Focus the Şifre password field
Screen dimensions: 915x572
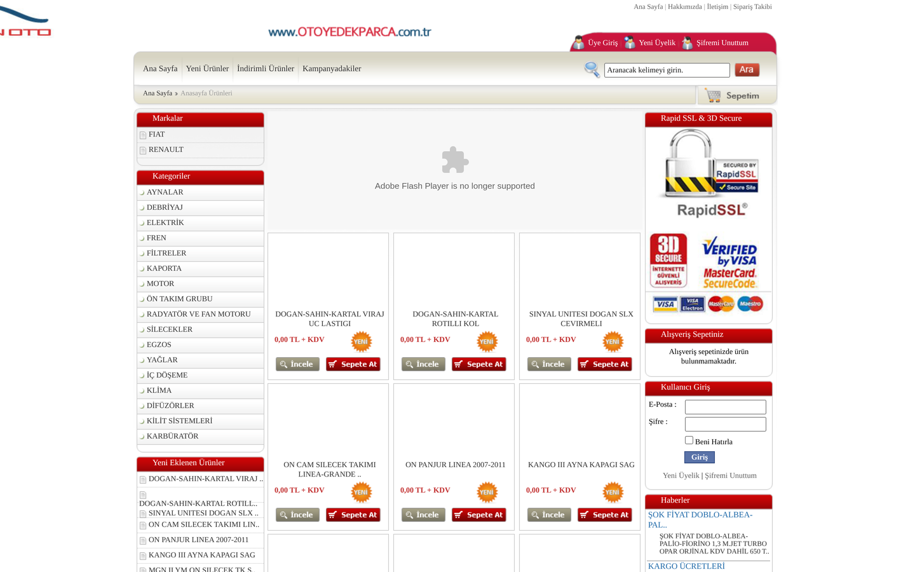coord(725,424)
